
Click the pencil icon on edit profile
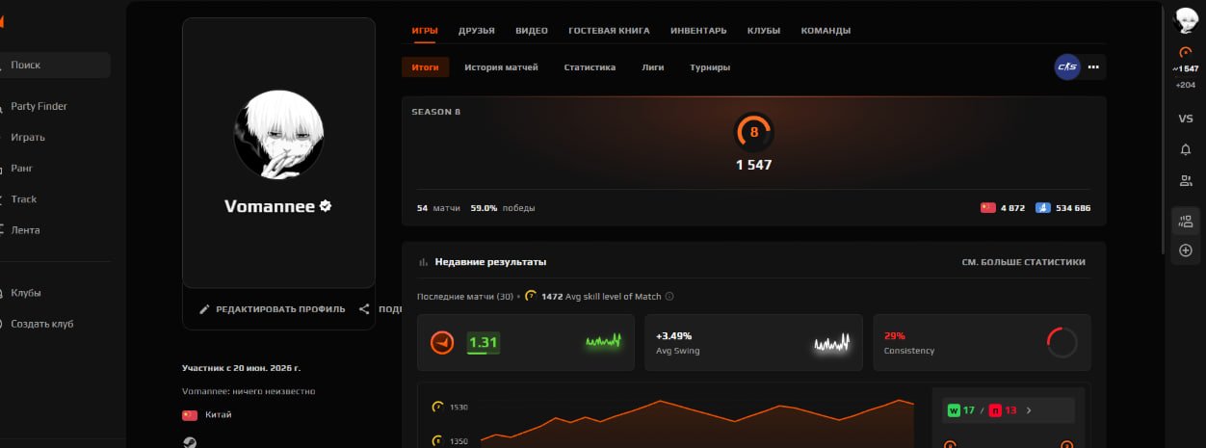point(204,309)
